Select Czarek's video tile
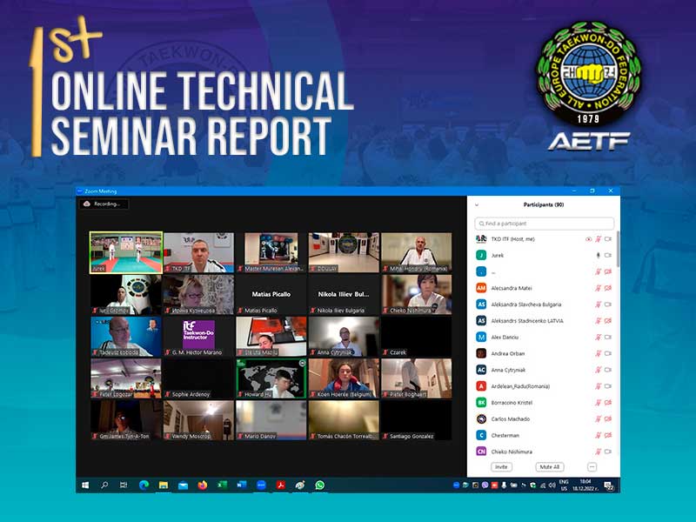Screen dimensions: 696x522 [x=417, y=337]
